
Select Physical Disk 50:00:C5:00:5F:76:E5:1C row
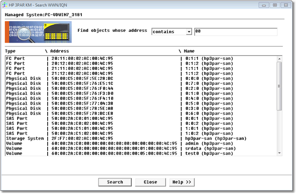coord(141,84)
